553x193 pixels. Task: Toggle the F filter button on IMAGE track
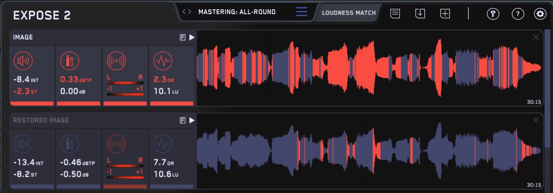click(182, 38)
